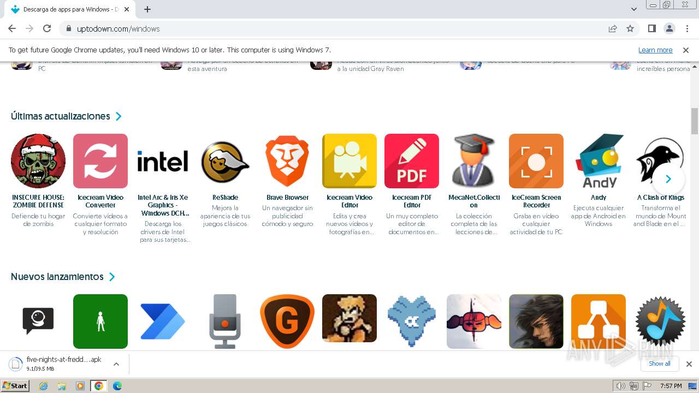Open INSECURE HOUSE: ZOMBIE DEFENSE app icon

(38, 161)
